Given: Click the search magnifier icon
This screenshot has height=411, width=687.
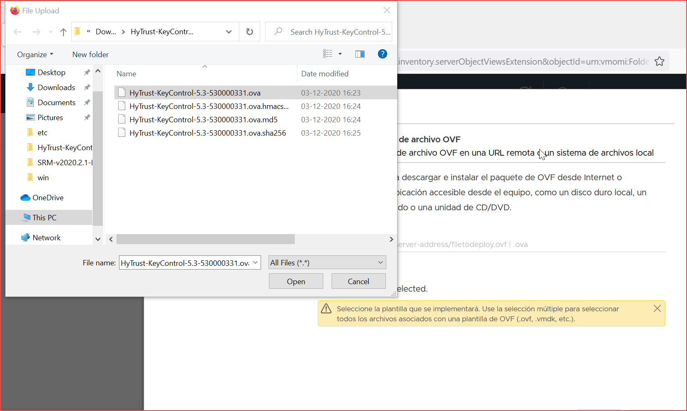Looking at the screenshot, I should 278,31.
